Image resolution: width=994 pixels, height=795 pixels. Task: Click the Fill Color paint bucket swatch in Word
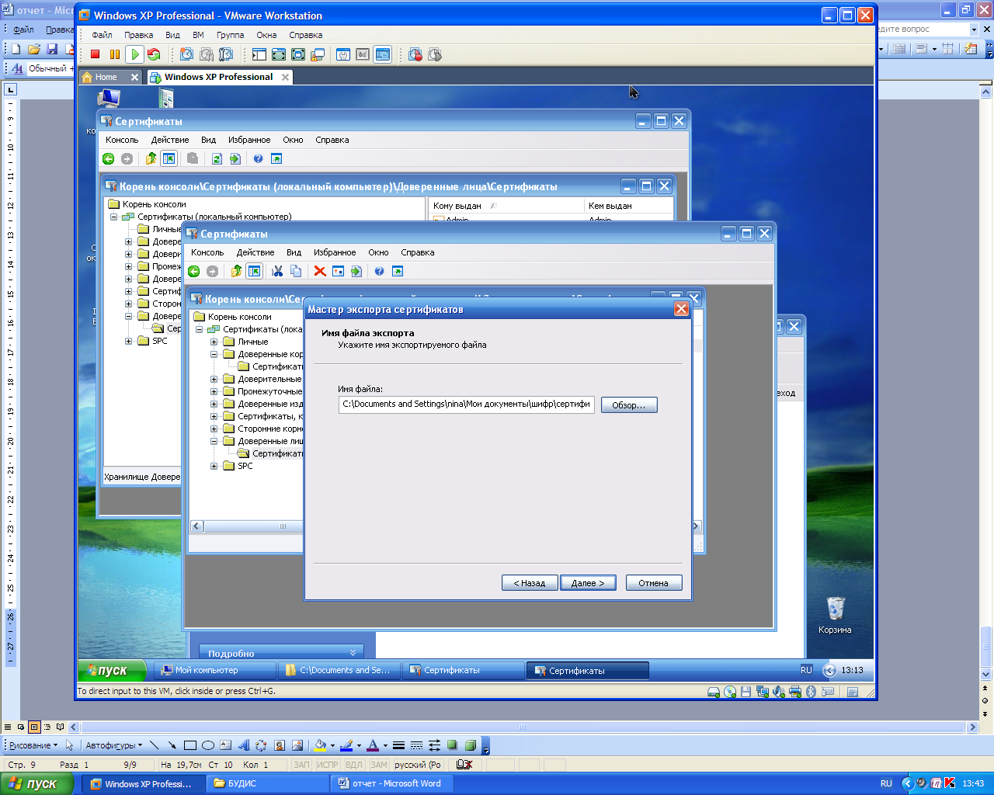click(x=320, y=745)
